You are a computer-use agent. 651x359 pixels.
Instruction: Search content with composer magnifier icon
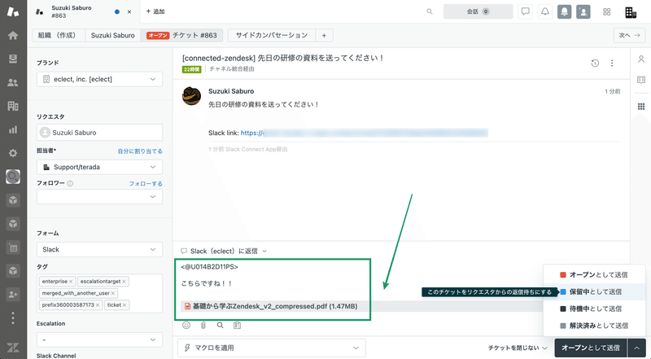pos(220,326)
